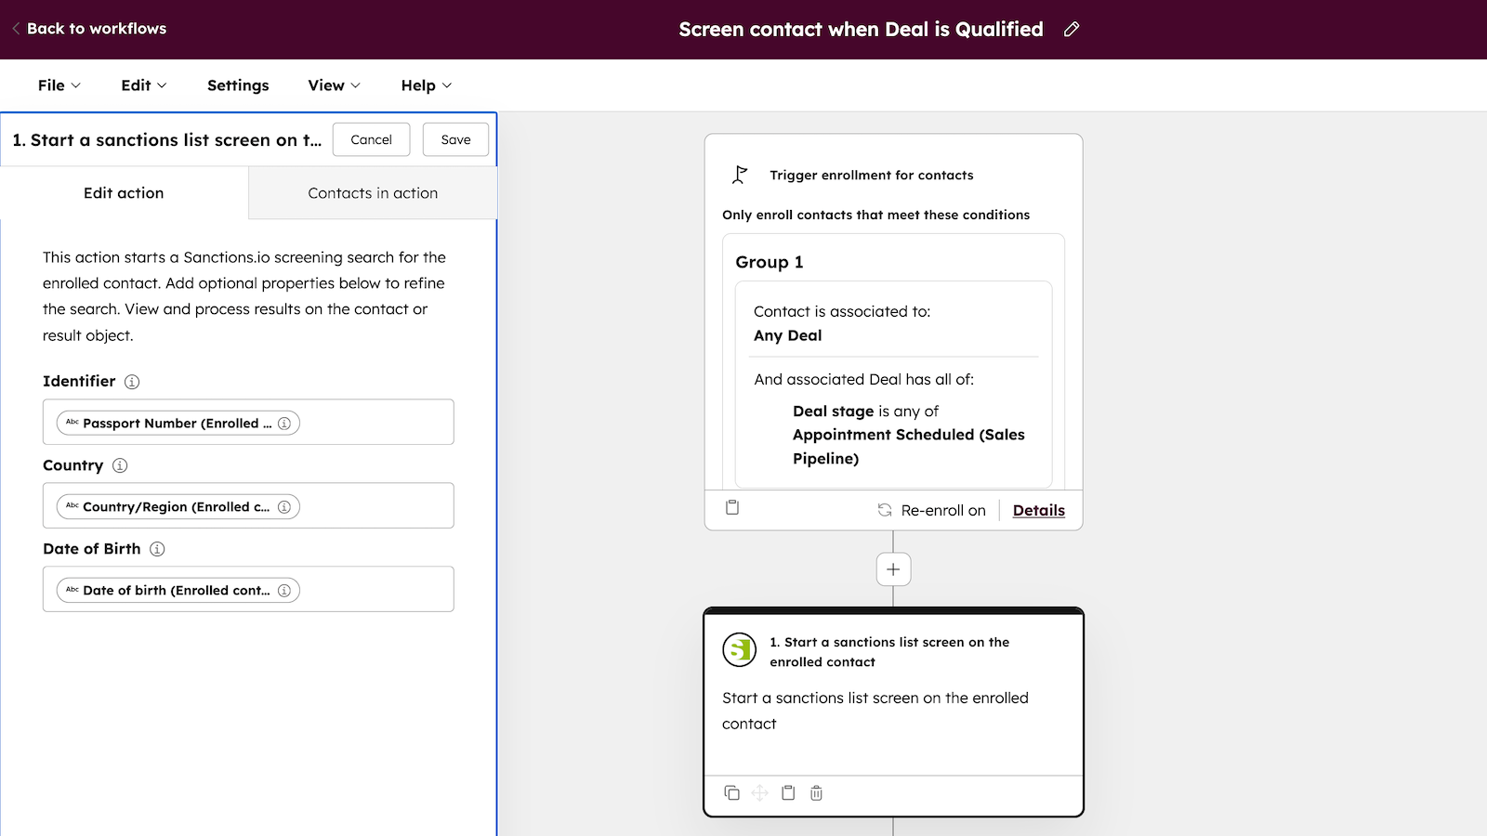Open the info icon next to Identifier
This screenshot has height=836, width=1487.
click(132, 381)
